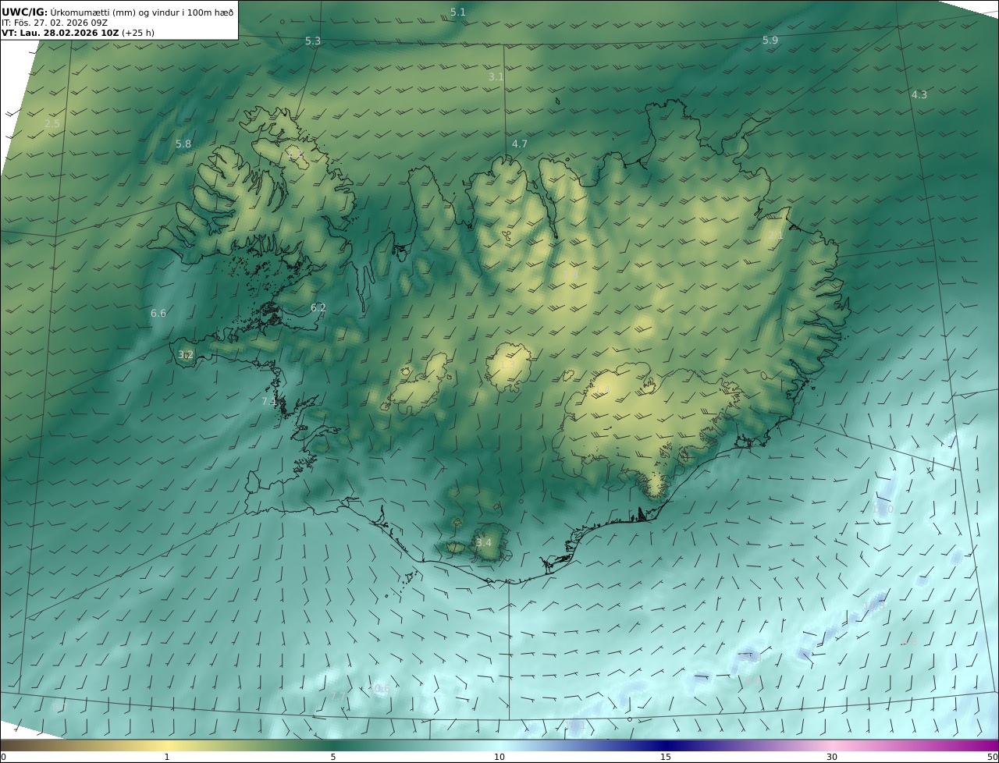
Task: Click the map value label 2.5
Action: tap(52, 123)
